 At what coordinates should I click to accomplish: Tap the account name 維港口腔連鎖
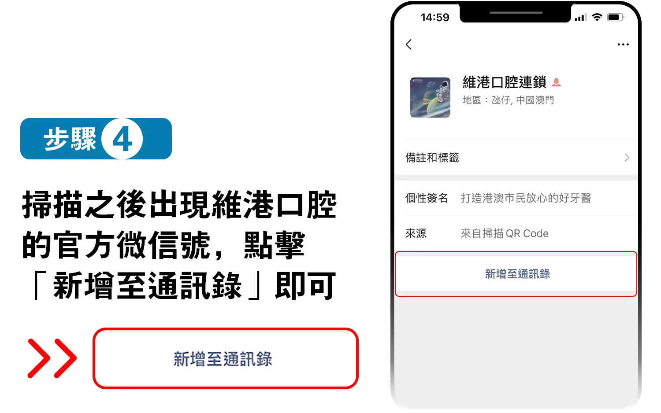click(504, 82)
